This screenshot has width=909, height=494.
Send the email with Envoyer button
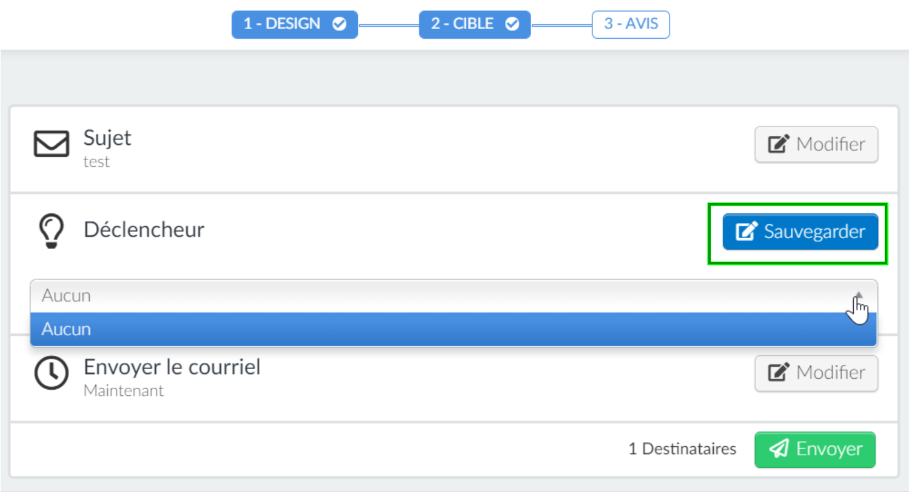[x=815, y=449]
